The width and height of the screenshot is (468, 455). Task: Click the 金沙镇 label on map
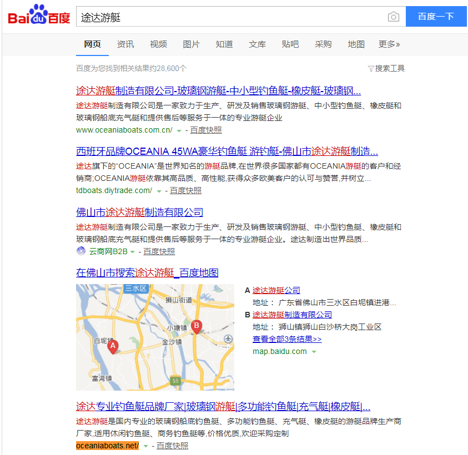172,342
